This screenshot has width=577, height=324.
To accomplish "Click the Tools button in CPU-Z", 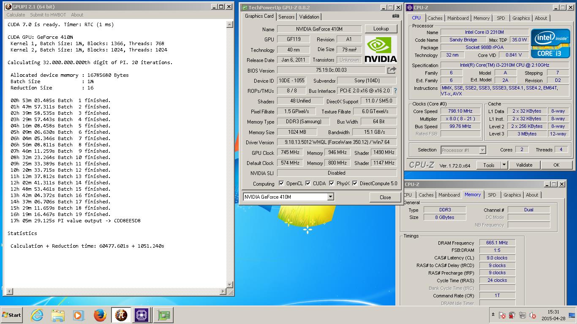I will pos(489,165).
